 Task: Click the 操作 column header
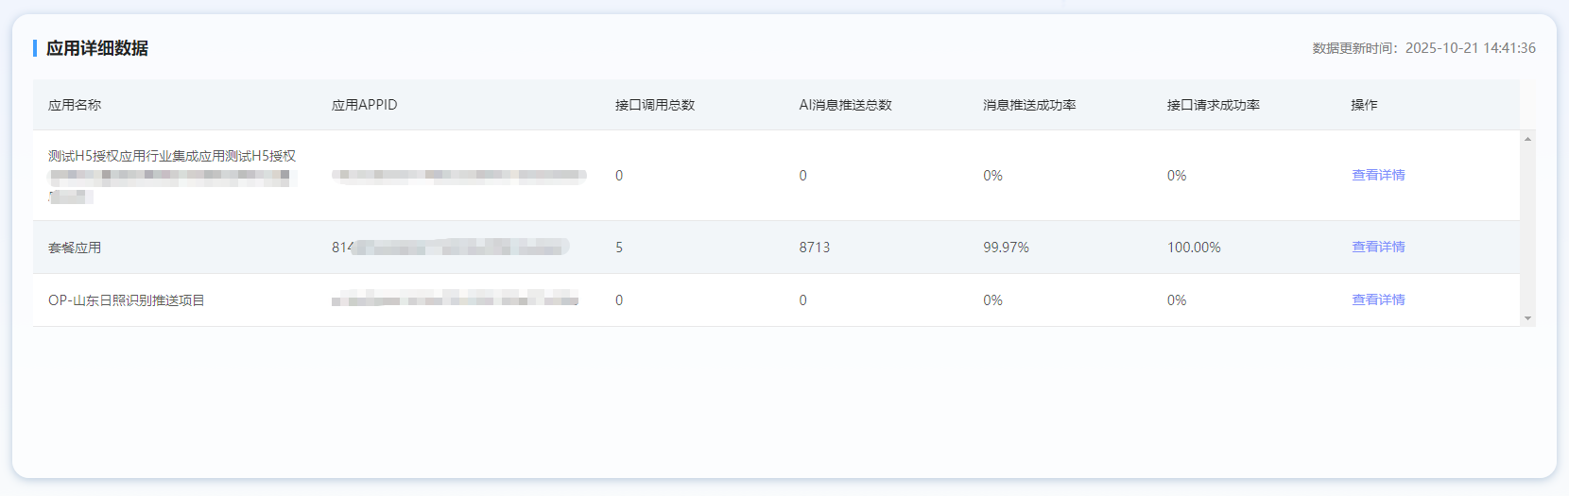pos(1363,105)
